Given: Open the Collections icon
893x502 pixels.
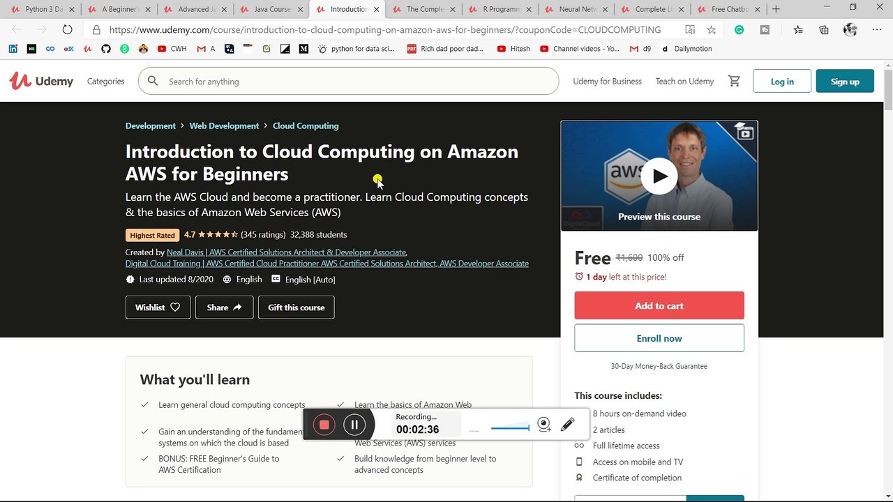Looking at the screenshot, I should point(824,30).
